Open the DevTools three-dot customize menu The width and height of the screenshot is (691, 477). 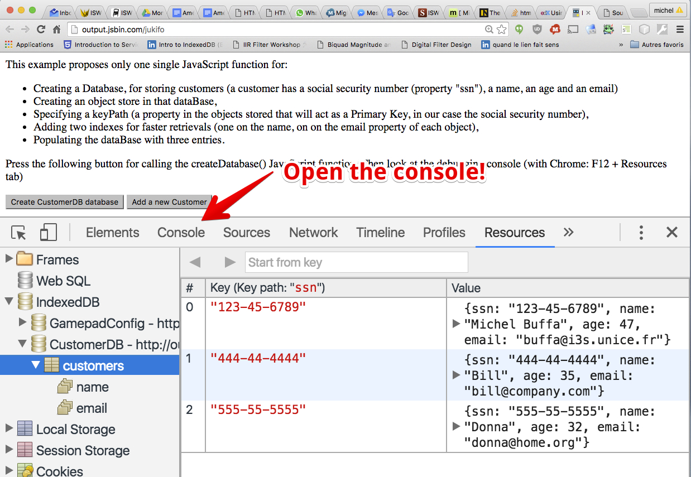[x=641, y=233]
